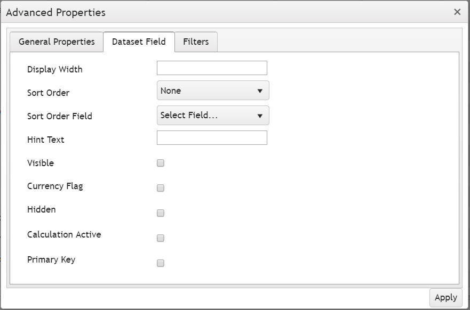Open the Sort Order dropdown arrow
Viewport: 470px width, 310px height.
click(261, 91)
